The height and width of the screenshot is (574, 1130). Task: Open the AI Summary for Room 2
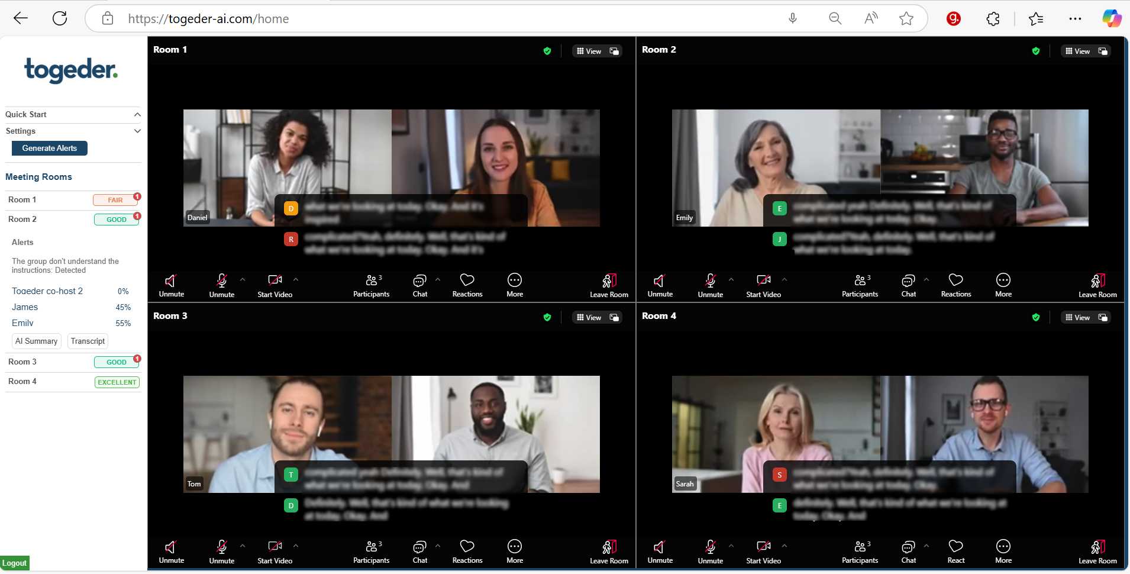pos(36,341)
